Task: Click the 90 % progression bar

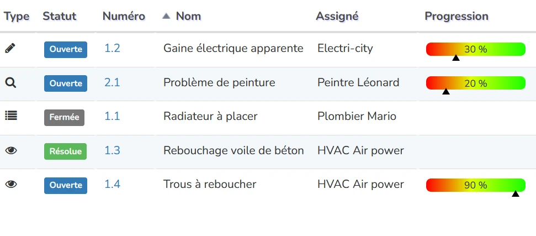Action: tap(475, 185)
